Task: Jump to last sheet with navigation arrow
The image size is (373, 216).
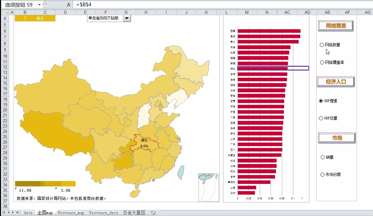Action: [x=17, y=213]
